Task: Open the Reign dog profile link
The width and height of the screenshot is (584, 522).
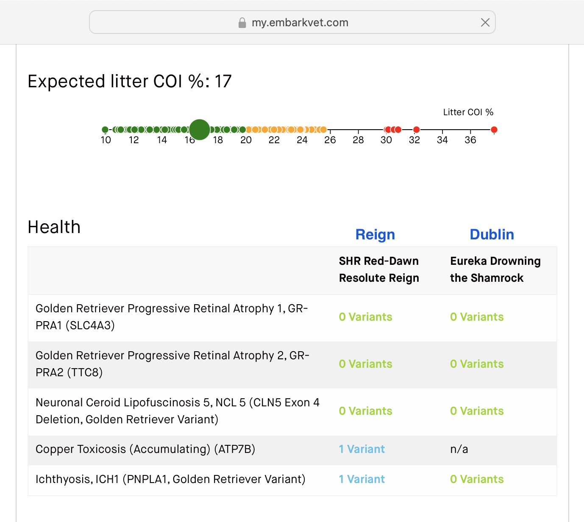Action: pos(375,234)
